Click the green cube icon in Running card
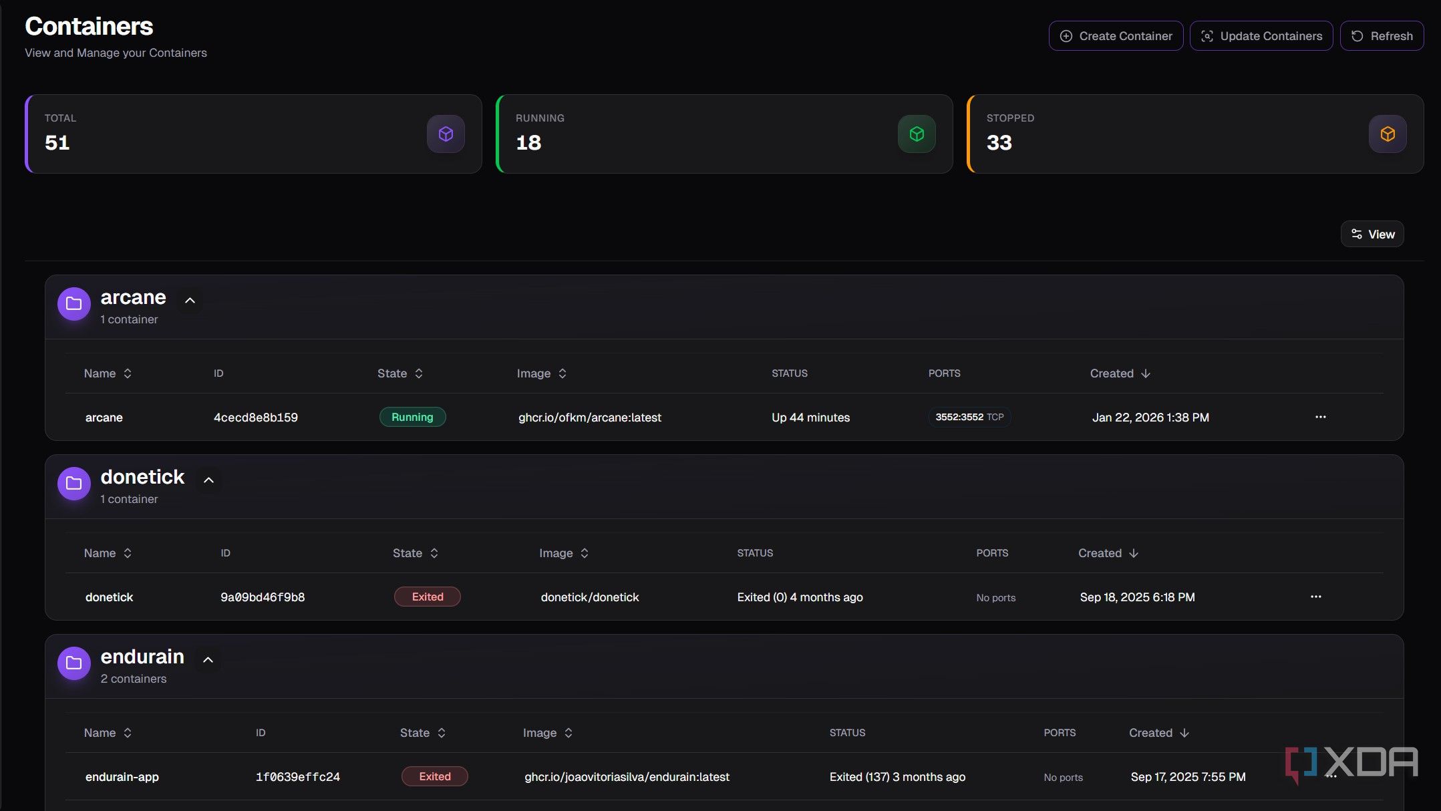The image size is (1441, 811). pos(917,134)
